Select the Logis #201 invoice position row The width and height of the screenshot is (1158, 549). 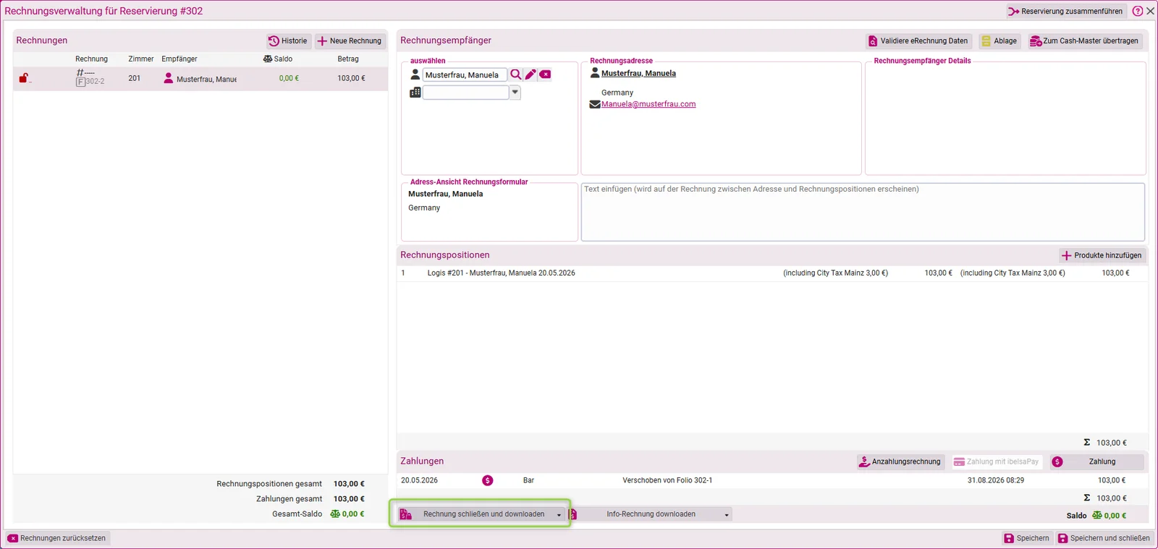pos(772,273)
